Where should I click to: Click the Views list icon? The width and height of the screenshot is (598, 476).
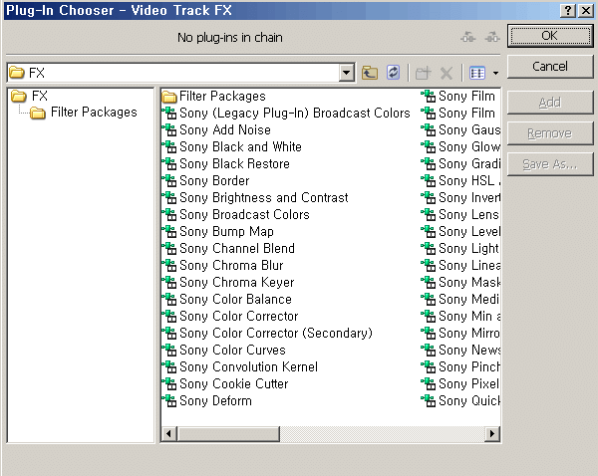pos(477,73)
